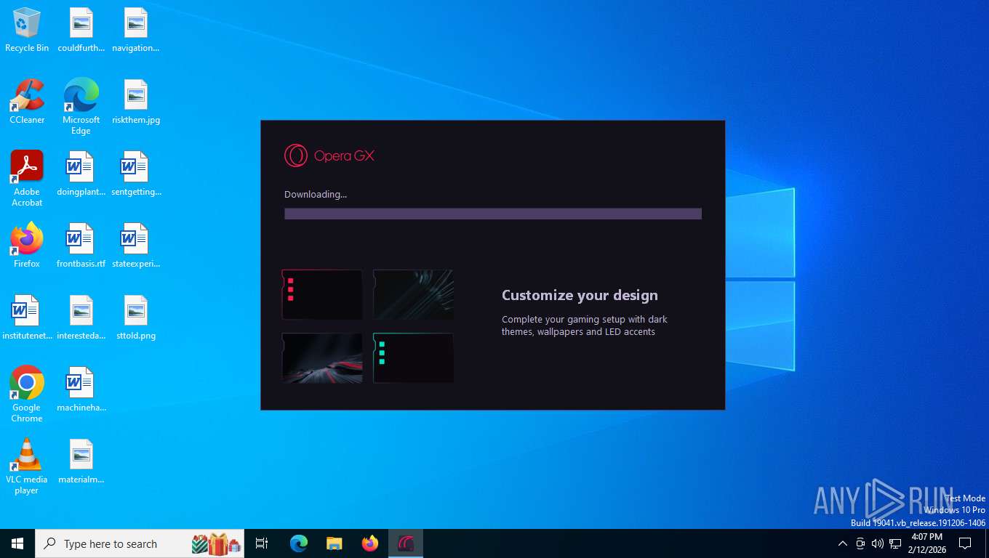The width and height of the screenshot is (989, 558).
Task: Open the Windows Start menu
Action: pos(17,543)
